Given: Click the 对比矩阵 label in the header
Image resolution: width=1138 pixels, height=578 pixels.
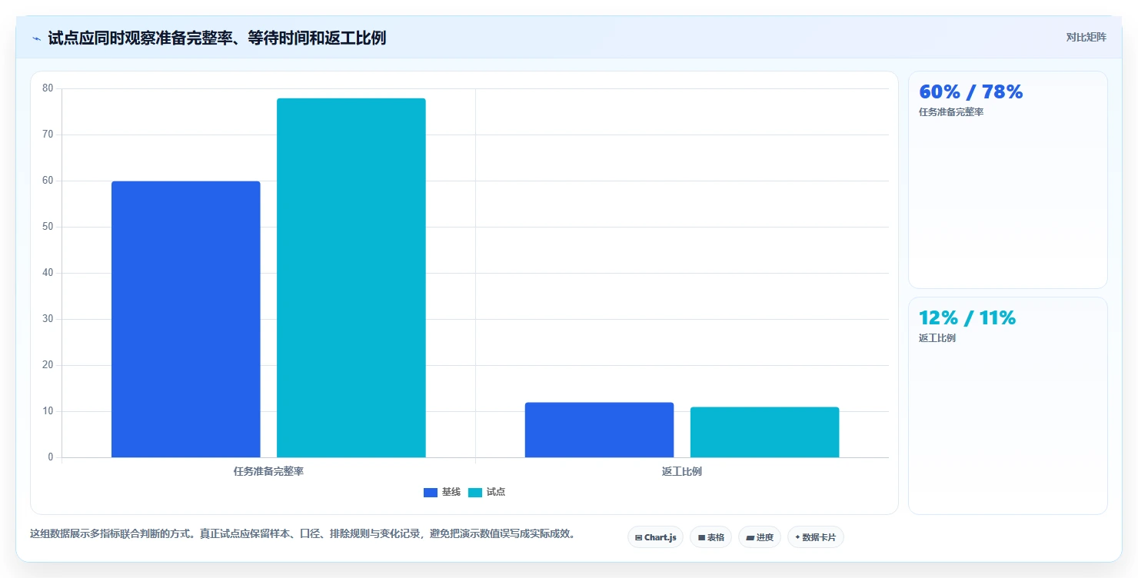Looking at the screenshot, I should coord(1086,37).
